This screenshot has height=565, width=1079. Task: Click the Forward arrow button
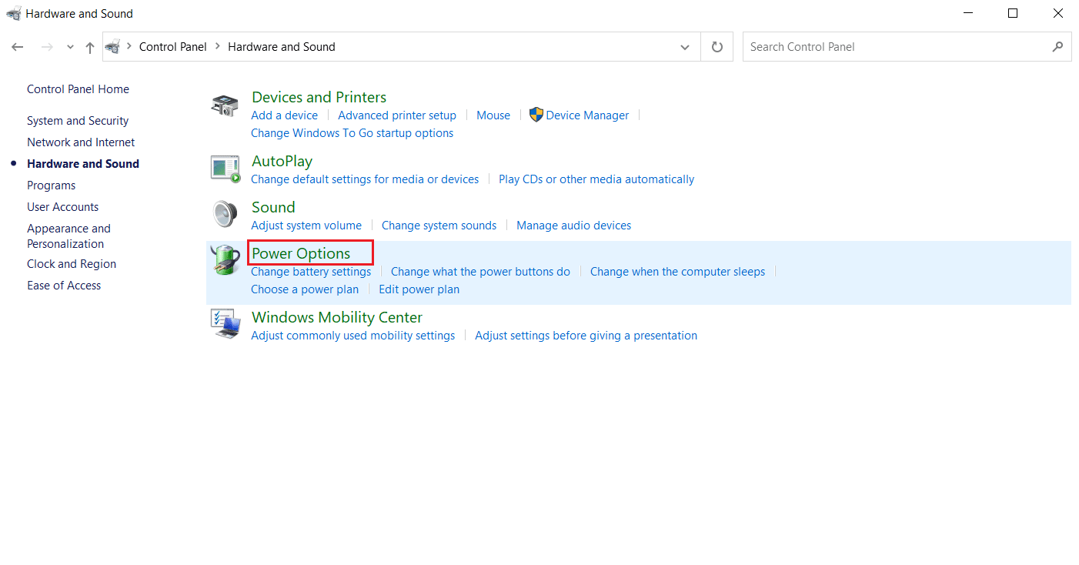click(47, 47)
